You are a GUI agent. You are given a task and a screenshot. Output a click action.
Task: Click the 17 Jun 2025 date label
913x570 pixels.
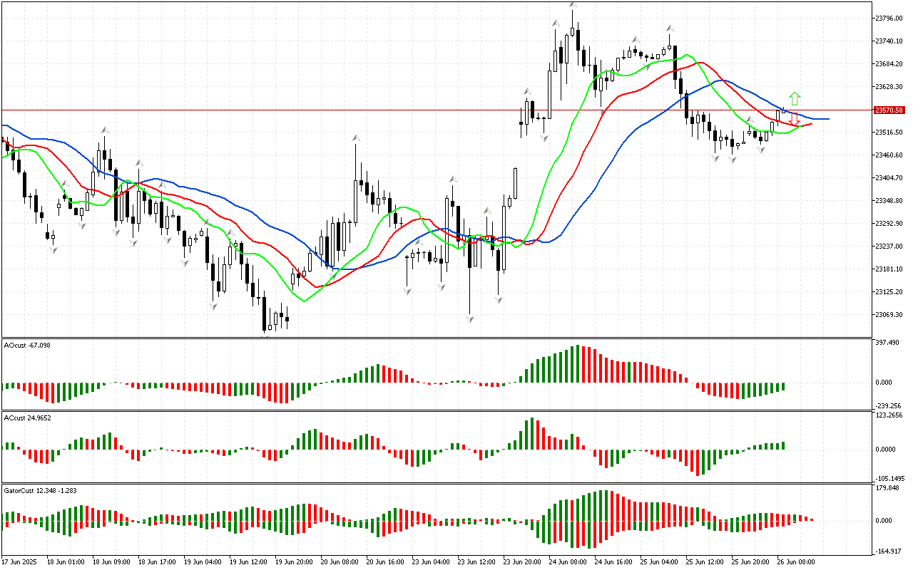pyautogui.click(x=23, y=562)
